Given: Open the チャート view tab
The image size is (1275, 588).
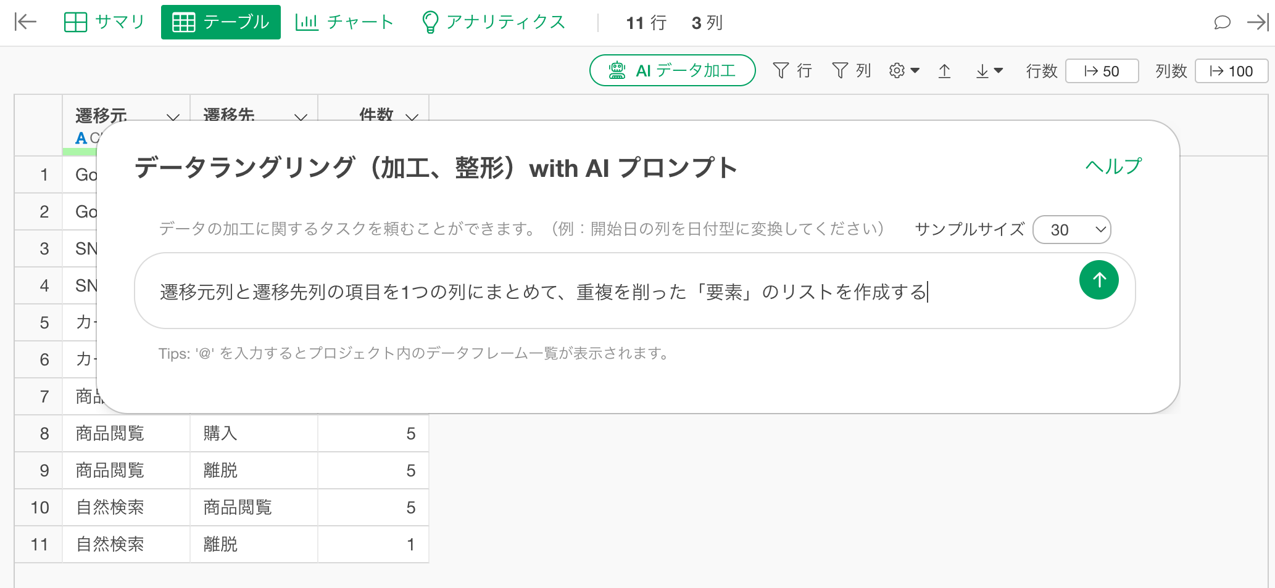Looking at the screenshot, I should [x=344, y=22].
